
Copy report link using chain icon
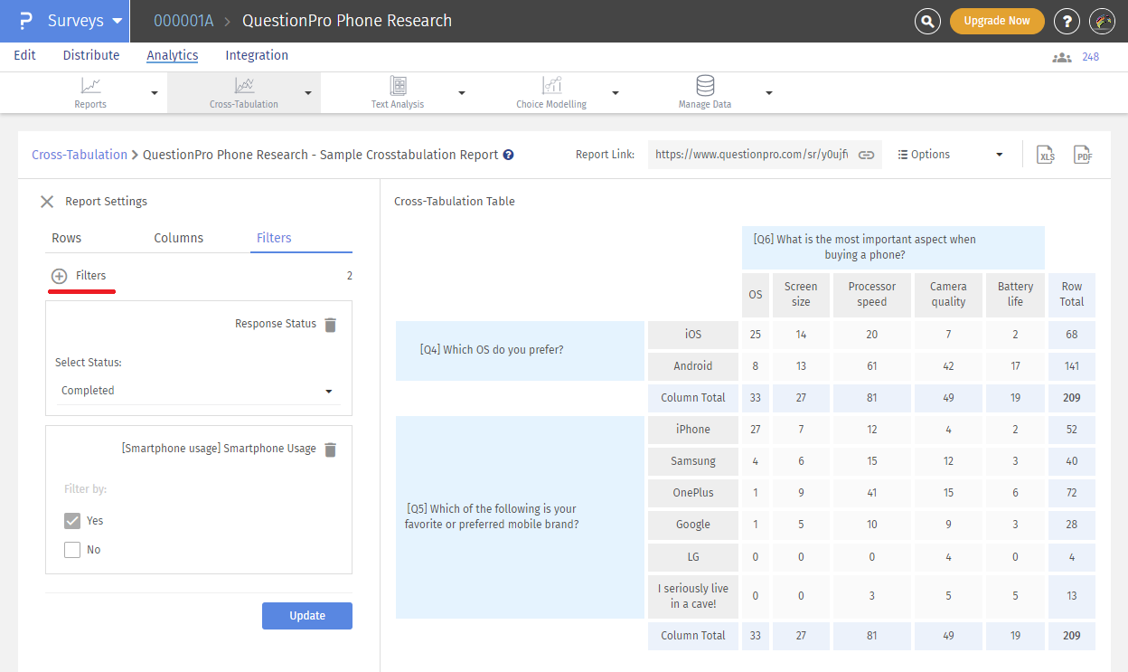[866, 155]
